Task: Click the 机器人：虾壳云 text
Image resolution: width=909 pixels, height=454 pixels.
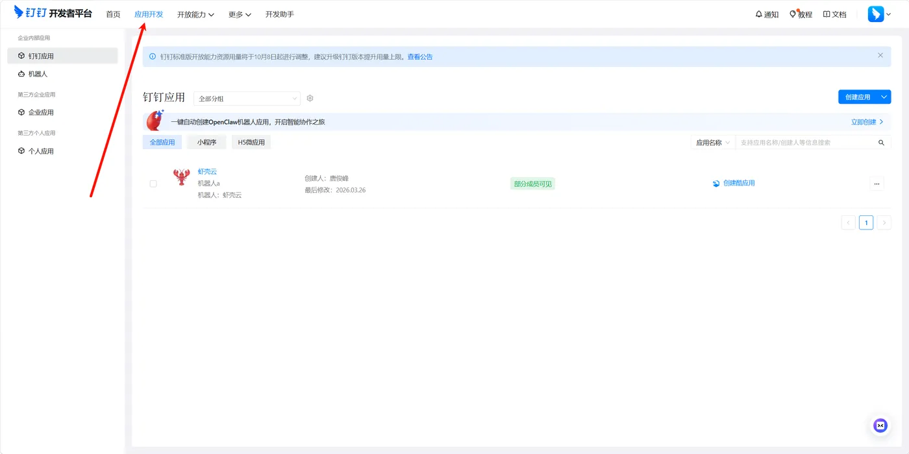Action: (219, 195)
